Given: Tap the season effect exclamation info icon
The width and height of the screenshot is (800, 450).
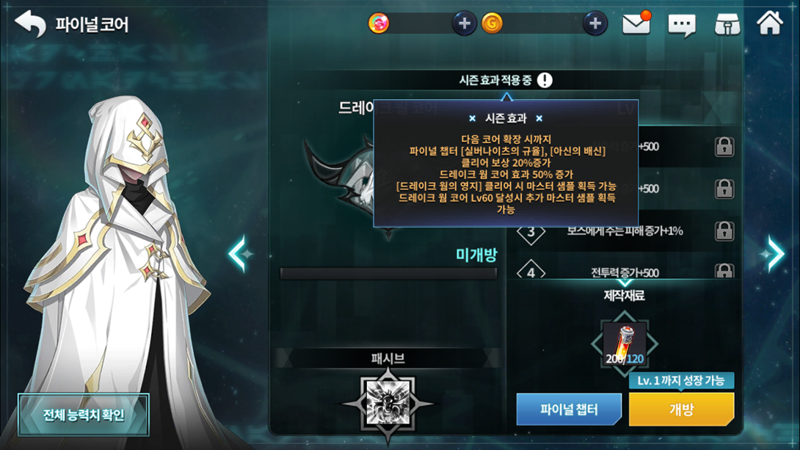Looking at the screenshot, I should pos(545,80).
